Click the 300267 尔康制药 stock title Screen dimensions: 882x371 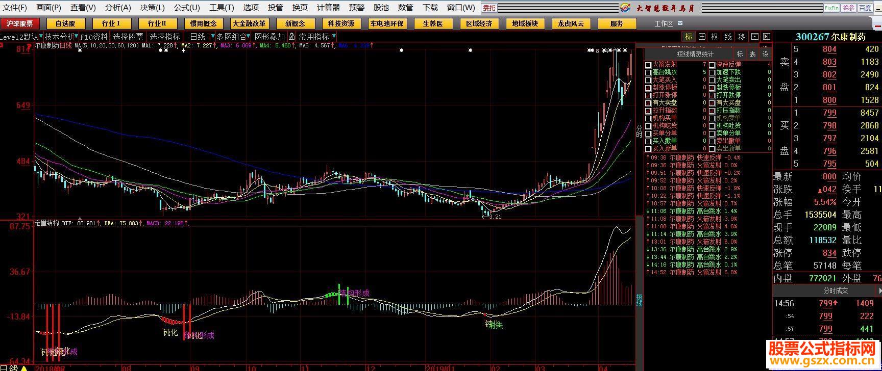point(830,37)
